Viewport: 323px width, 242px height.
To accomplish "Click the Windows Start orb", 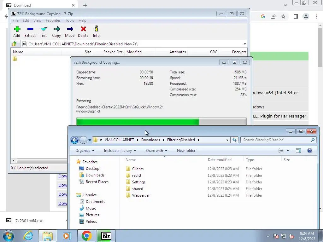I will pos(9,236).
